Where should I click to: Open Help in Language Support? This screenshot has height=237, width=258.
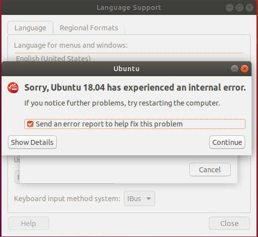click(x=28, y=224)
